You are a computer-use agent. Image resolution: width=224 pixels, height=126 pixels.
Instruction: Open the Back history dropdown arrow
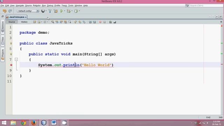41,22
